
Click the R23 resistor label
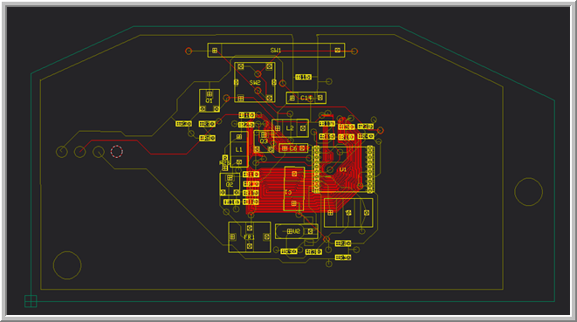pos(224,163)
